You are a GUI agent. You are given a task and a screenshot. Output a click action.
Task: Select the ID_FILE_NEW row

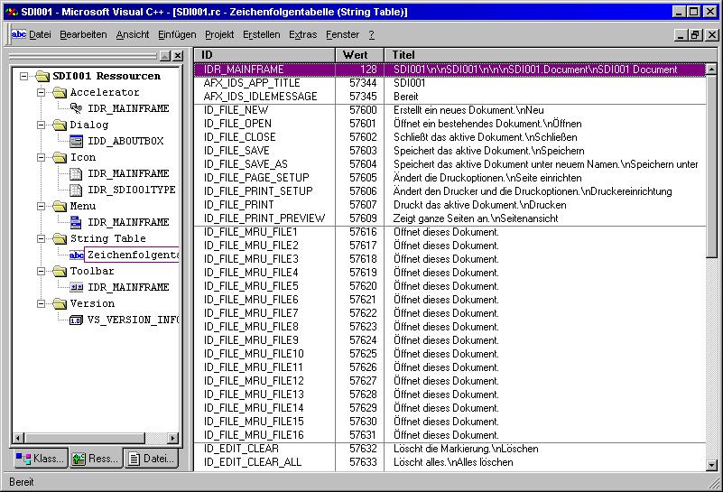[450, 110]
